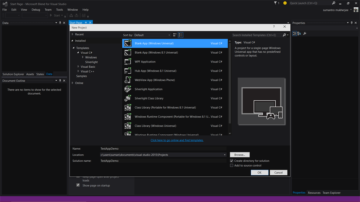Image resolution: width=360 pixels, height=202 pixels.
Task: Open the Window menu
Action: (72, 9)
